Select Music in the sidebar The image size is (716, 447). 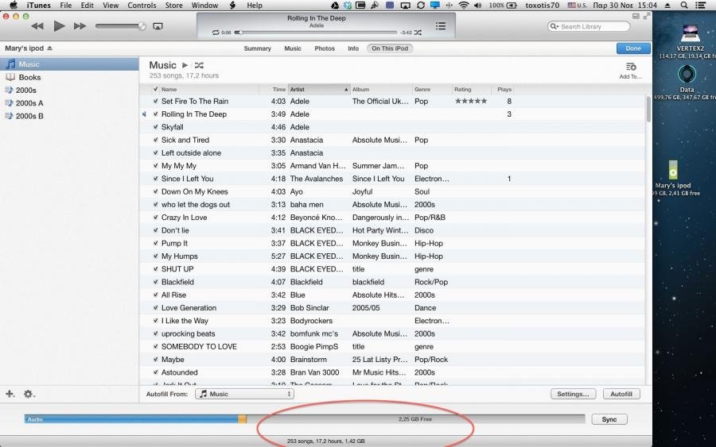pyautogui.click(x=69, y=64)
